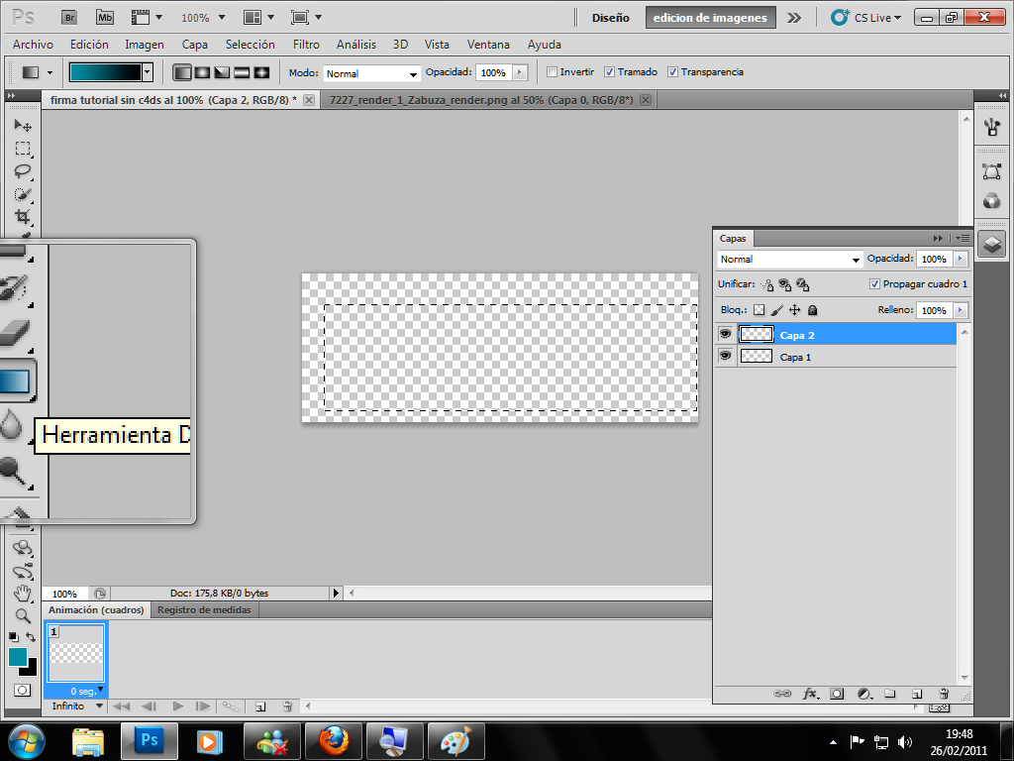Switch to the Zabuza render document tab
The width and height of the screenshot is (1014, 761).
(481, 100)
